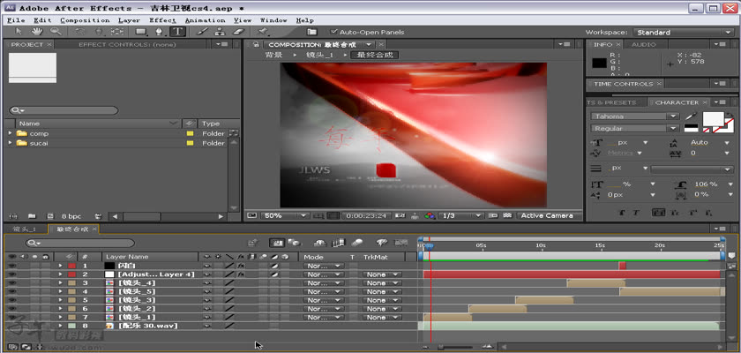The image size is (741, 353).
Task: Toggle adjustment layer switch on layer 2
Action: click(x=273, y=274)
